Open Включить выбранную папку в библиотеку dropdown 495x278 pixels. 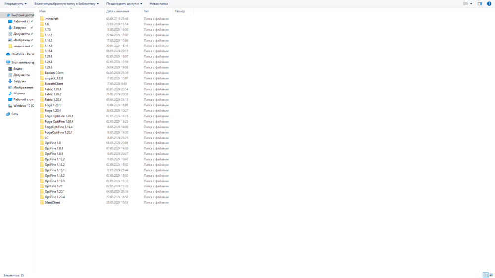coord(66,4)
